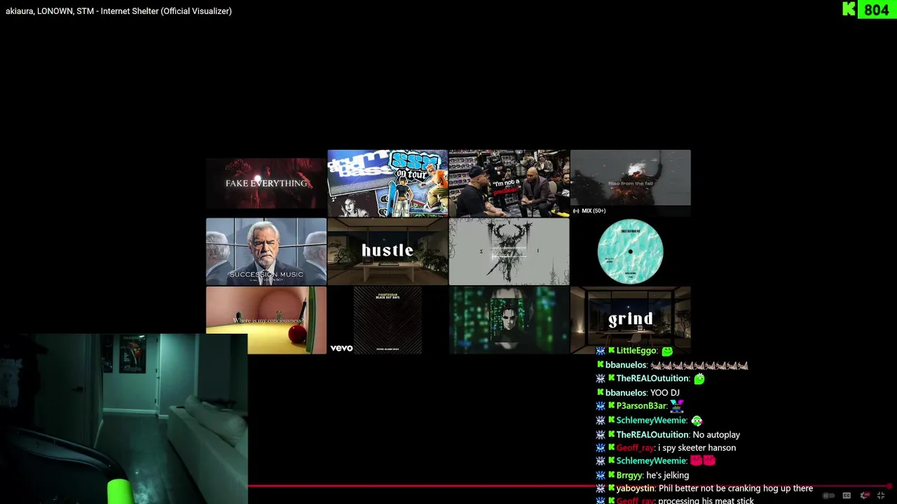The image size is (897, 504).
Task: Click the 804 viewer count
Action: (876, 10)
